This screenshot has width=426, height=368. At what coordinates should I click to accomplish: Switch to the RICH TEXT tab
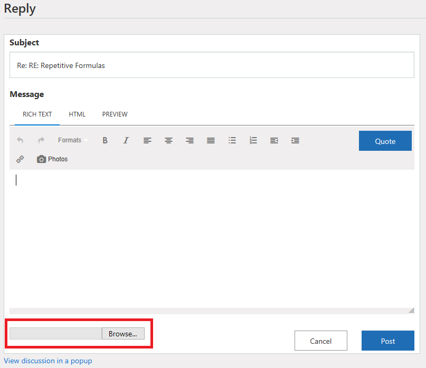37,114
